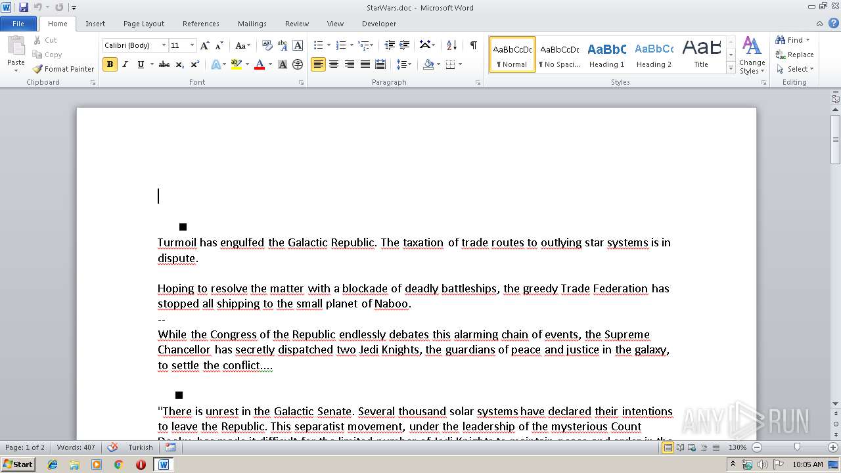Click the Numbering list icon

(x=340, y=45)
